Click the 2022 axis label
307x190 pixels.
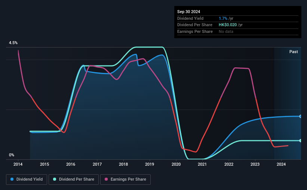coord(229,164)
